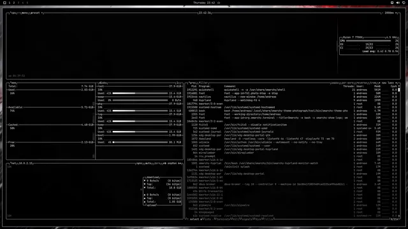This screenshot has width=408, height=229.
Task: Cycle the preset option in cpu box
Action: [35, 13]
